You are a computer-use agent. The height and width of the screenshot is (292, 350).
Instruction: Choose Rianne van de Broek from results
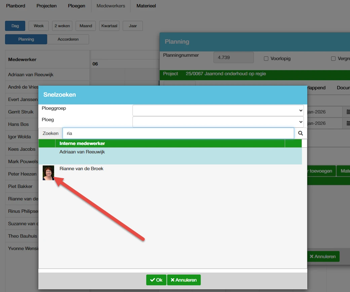pyautogui.click(x=81, y=169)
